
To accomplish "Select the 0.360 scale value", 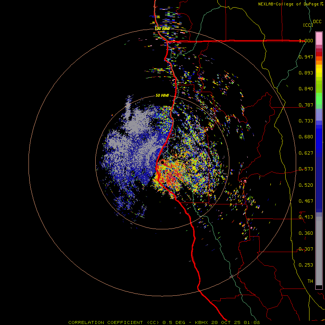I will click(306, 233).
